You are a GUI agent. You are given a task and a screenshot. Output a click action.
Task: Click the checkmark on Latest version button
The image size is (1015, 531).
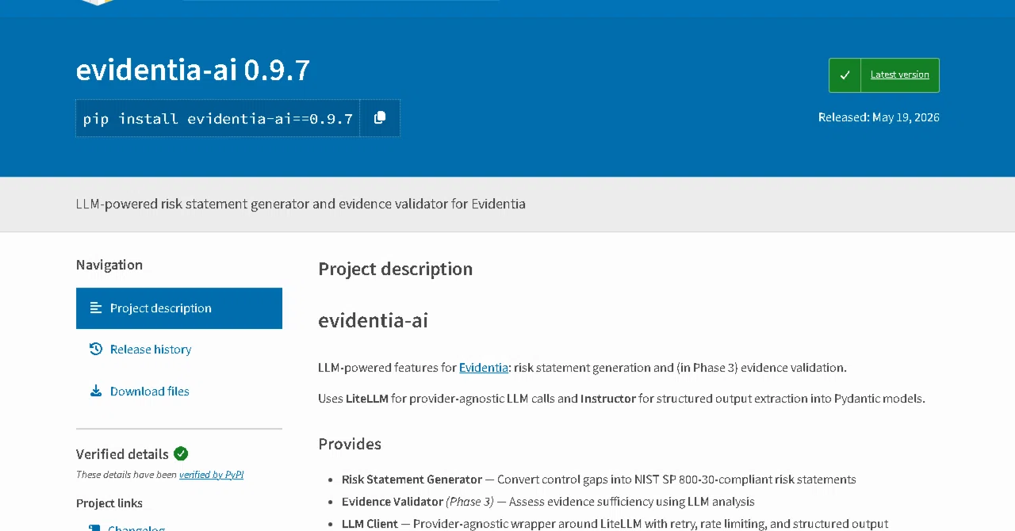click(845, 75)
